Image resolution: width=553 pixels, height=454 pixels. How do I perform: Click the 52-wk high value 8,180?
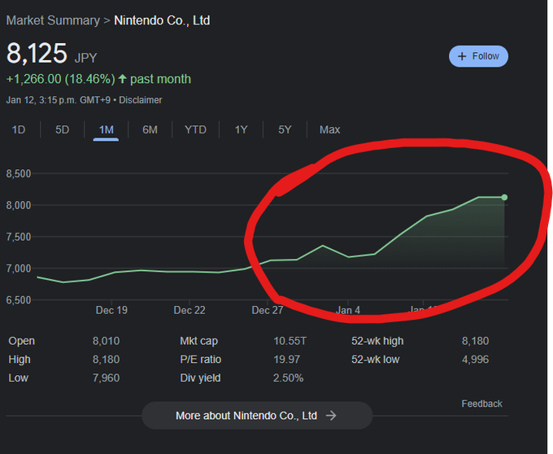coord(476,341)
